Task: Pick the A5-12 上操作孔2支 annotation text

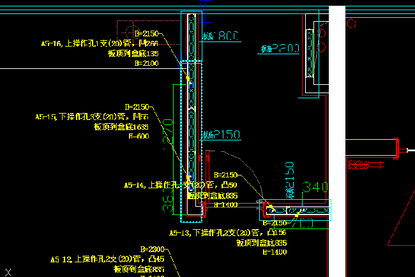Action: (107, 259)
